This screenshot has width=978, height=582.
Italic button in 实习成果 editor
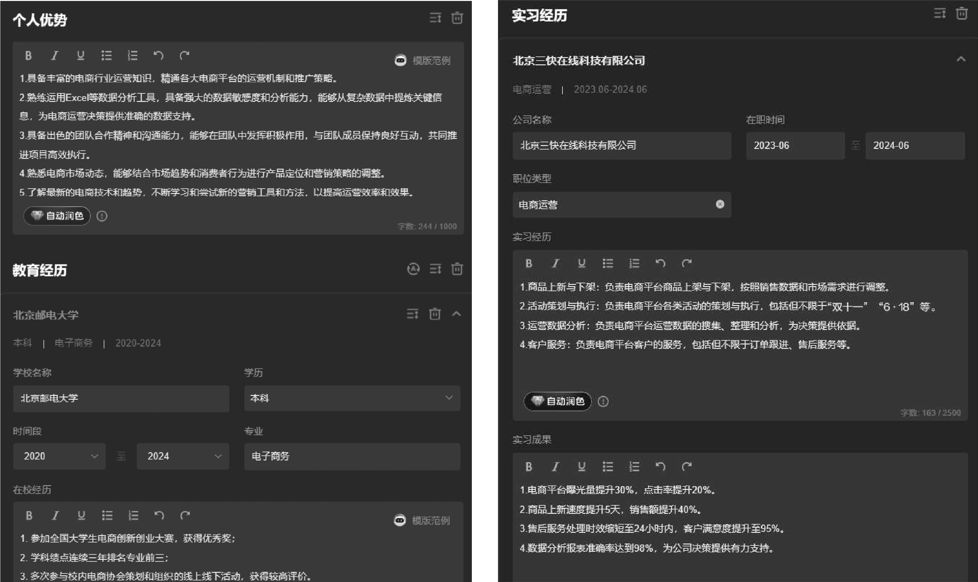click(x=555, y=467)
